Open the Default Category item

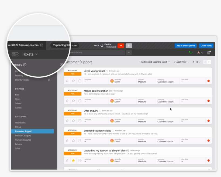pyautogui.click(x=23, y=135)
